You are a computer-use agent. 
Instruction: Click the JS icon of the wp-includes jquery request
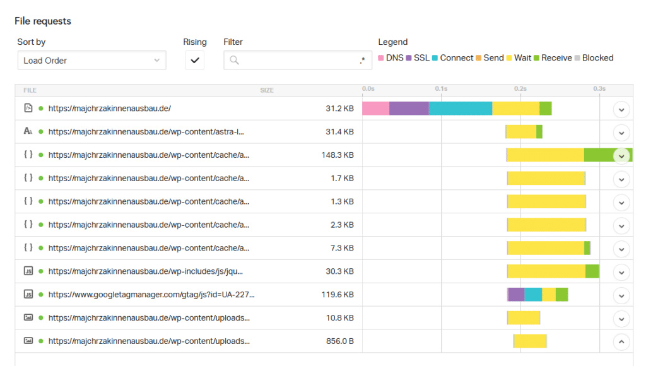coord(28,271)
